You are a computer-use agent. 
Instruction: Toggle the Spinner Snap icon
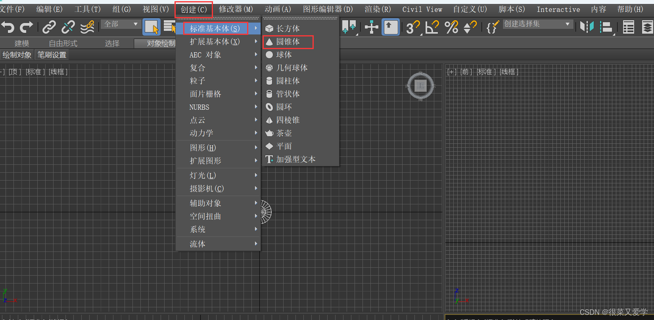(470, 27)
